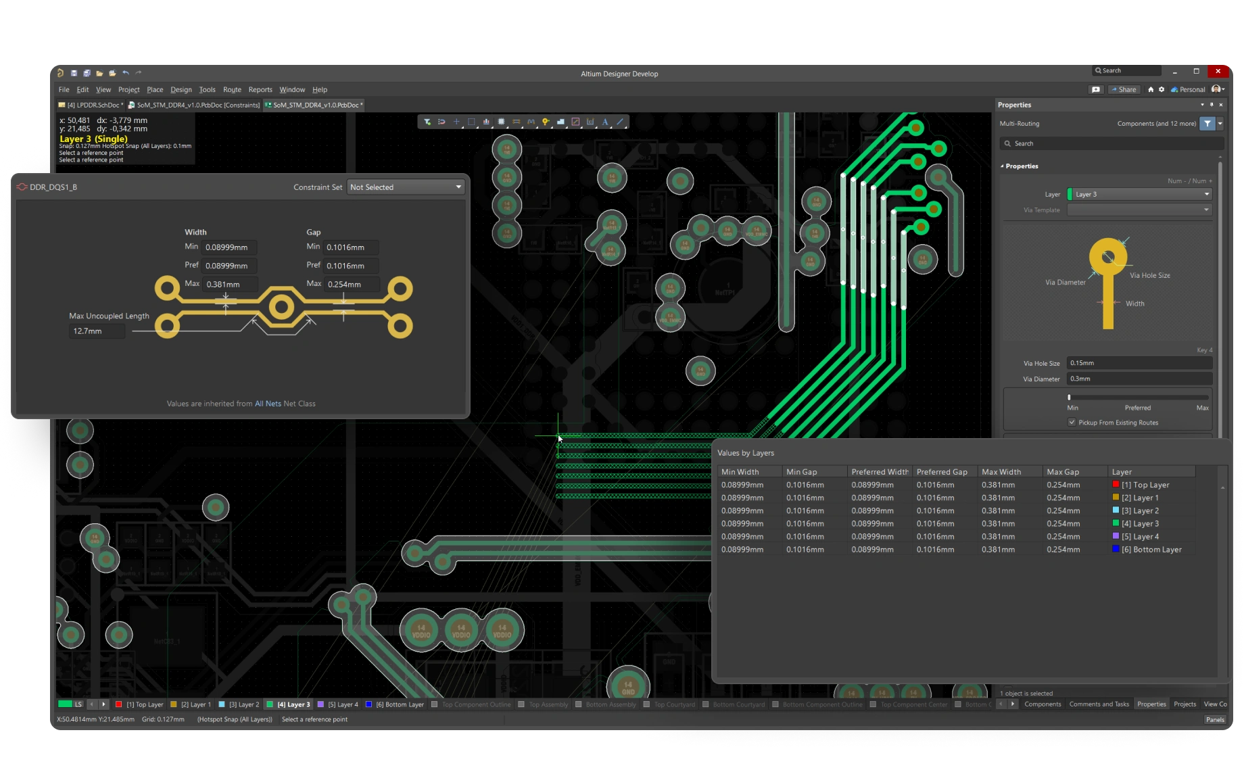Open the Route menu
Viewport: 1244px width, 768px height.
[232, 89]
